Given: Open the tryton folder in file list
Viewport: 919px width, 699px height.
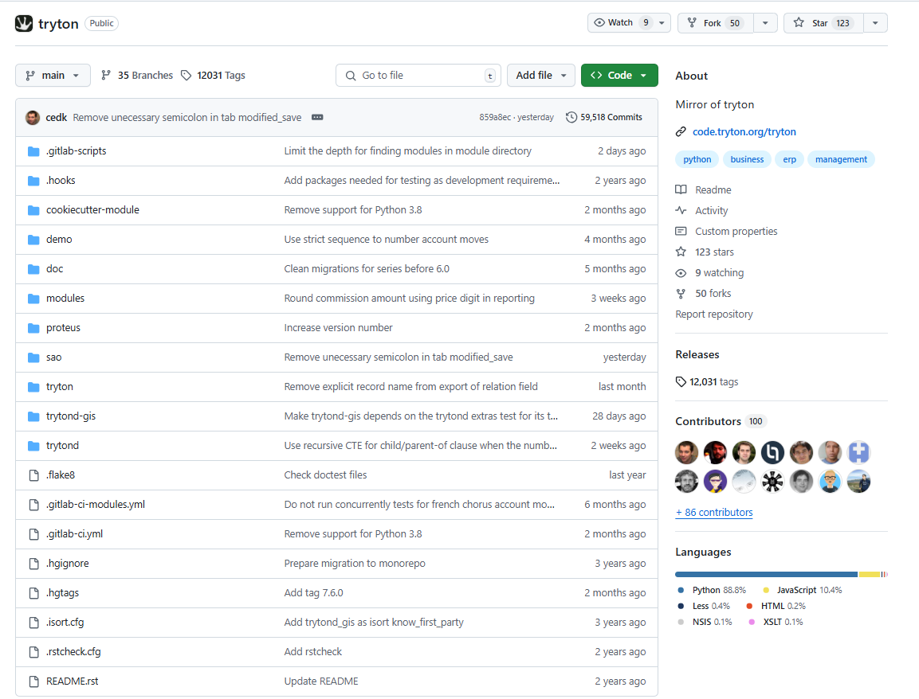Looking at the screenshot, I should (x=59, y=386).
